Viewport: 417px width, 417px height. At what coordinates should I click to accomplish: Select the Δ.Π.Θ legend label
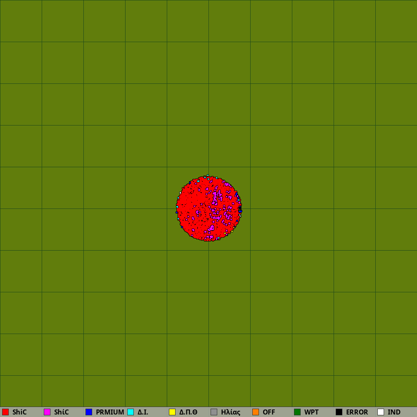188,412
